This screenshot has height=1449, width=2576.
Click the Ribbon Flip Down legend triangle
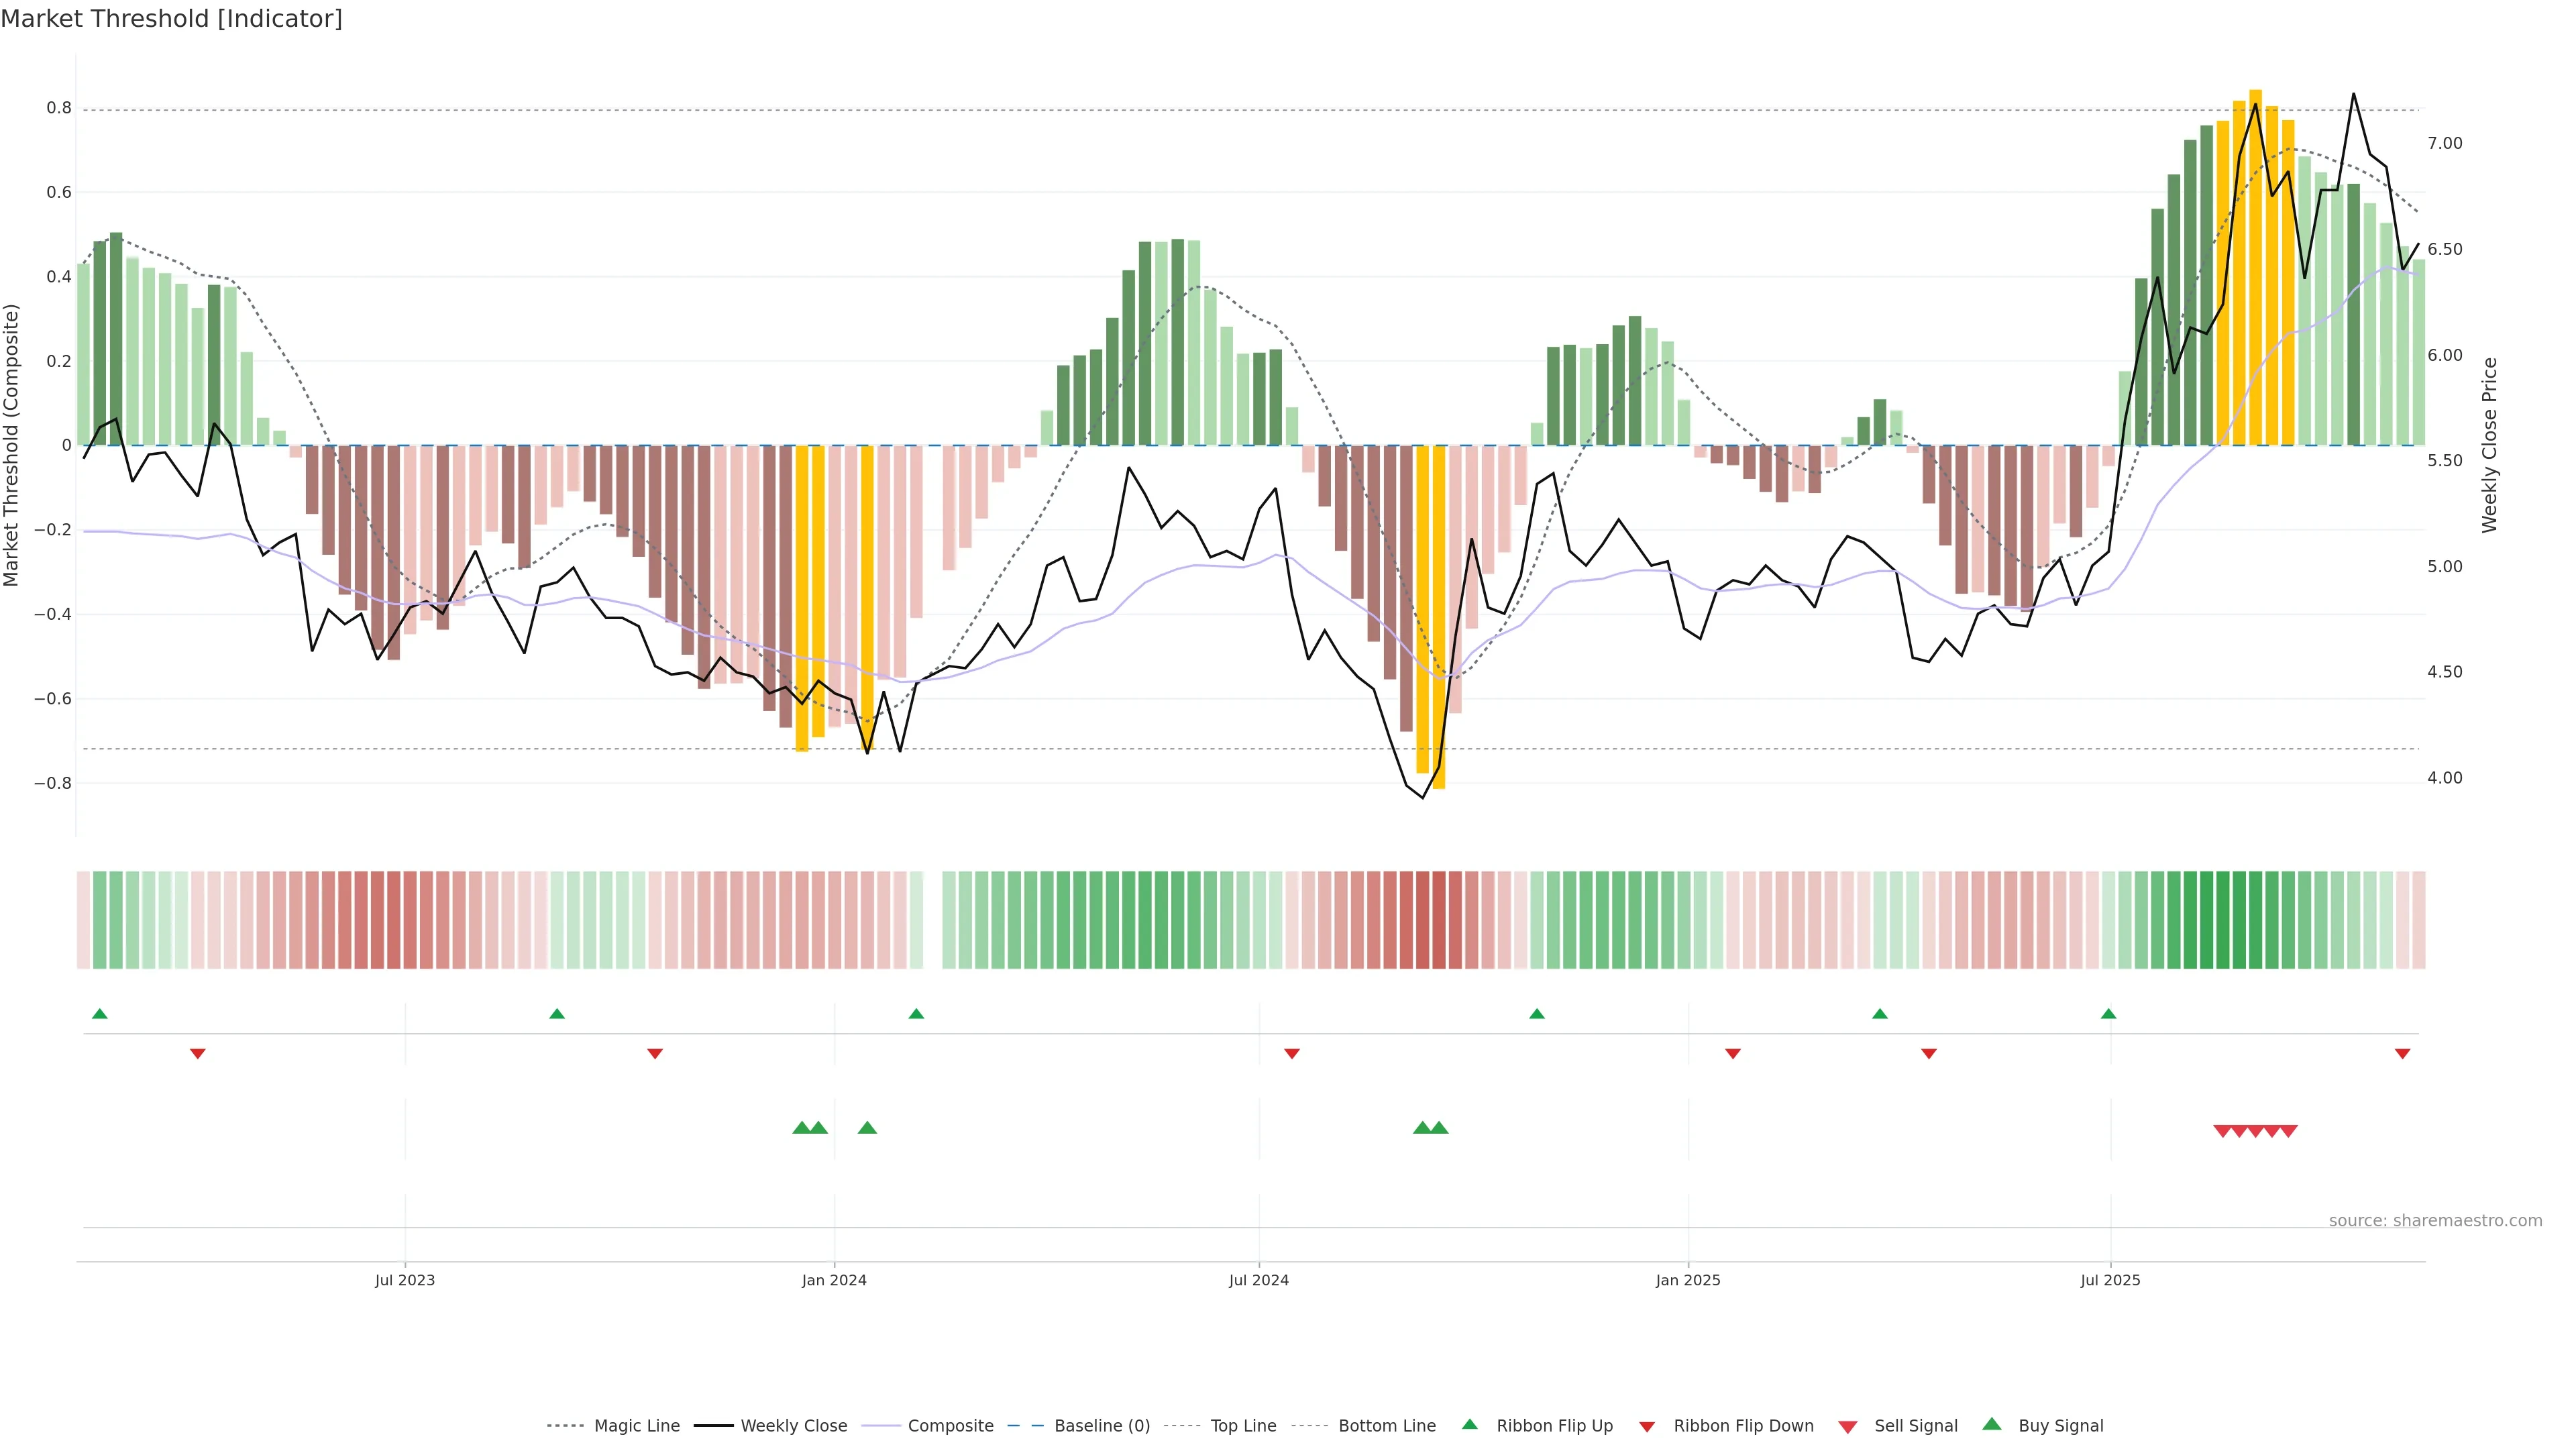(x=1647, y=1426)
